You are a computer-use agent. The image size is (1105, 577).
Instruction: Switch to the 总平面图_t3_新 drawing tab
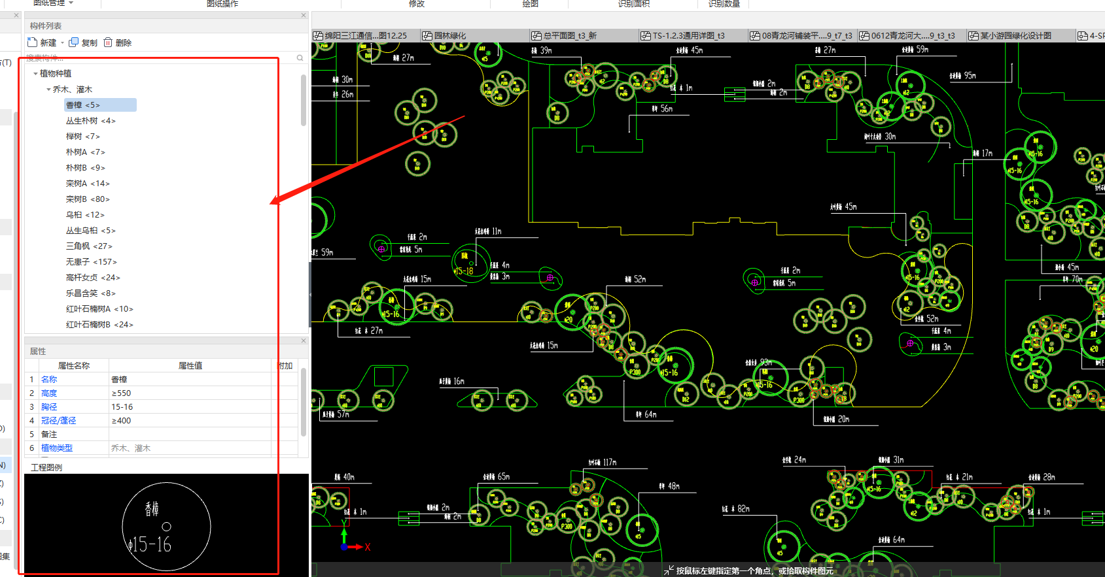569,36
